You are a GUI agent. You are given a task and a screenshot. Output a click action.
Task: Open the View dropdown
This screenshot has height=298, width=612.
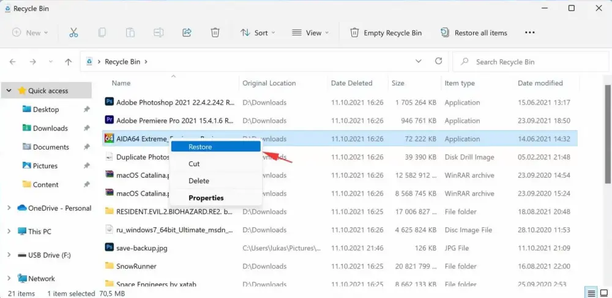(310, 33)
